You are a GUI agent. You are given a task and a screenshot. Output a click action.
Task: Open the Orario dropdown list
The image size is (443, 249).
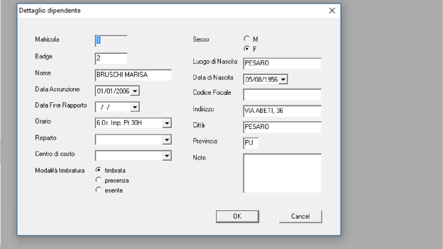pyautogui.click(x=167, y=123)
